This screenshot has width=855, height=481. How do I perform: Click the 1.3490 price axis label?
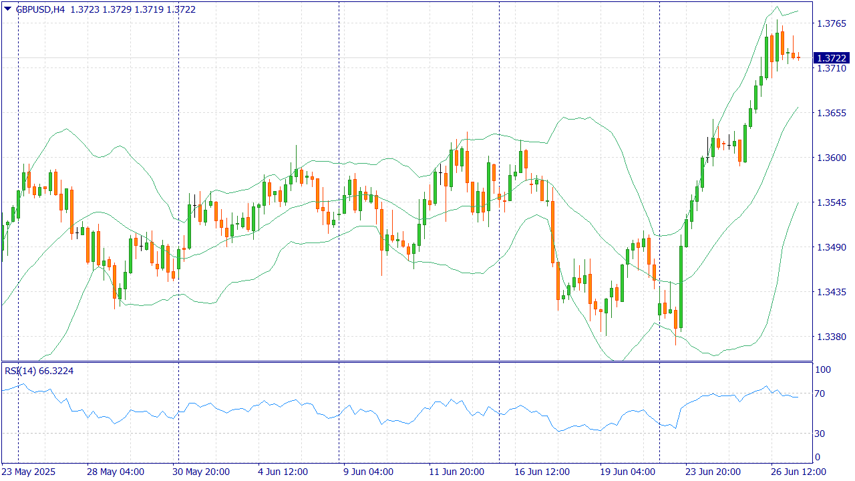(831, 247)
